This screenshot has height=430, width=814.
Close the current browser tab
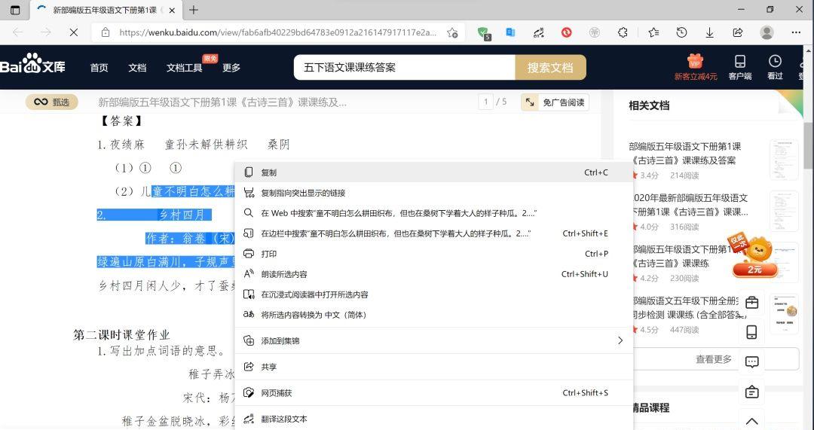pyautogui.click(x=173, y=10)
